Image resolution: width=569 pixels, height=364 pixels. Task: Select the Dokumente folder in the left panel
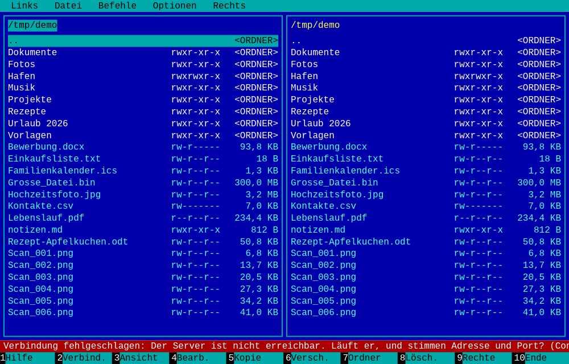click(x=143, y=52)
